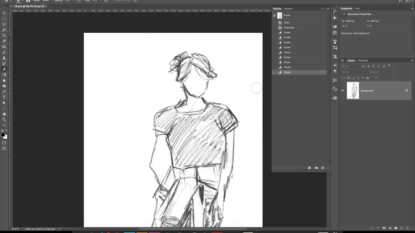Select the Brush tool
This screenshot has height=233, width=415.
4,52
